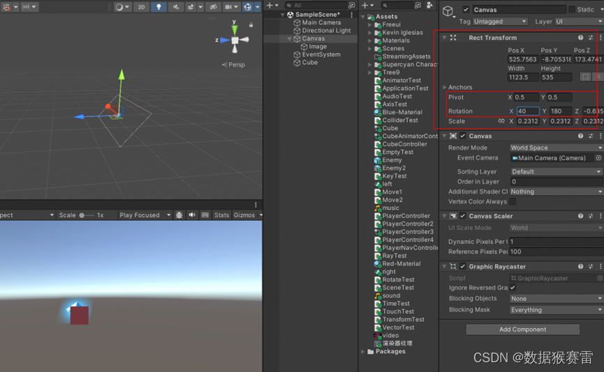Image resolution: width=604 pixels, height=372 pixels.
Task: Click Stats button in Game view
Action: pyautogui.click(x=221, y=215)
